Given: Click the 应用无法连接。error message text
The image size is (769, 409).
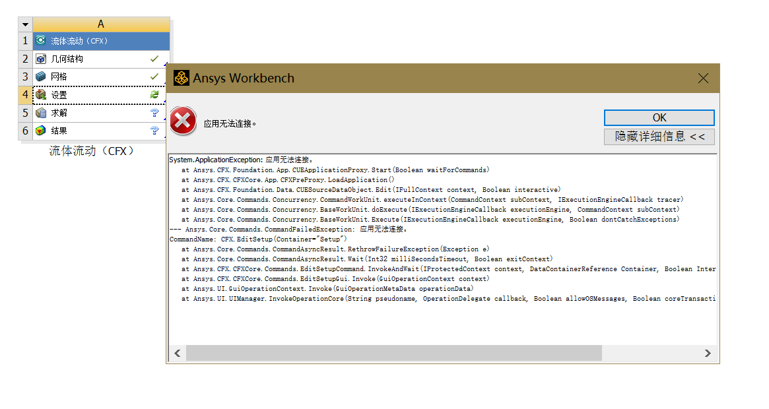Looking at the screenshot, I should (230, 123).
